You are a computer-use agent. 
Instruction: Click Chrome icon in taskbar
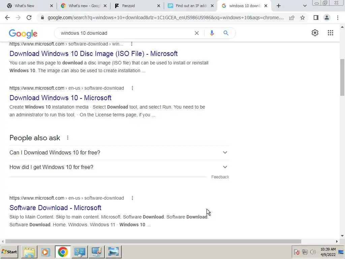coord(63,252)
